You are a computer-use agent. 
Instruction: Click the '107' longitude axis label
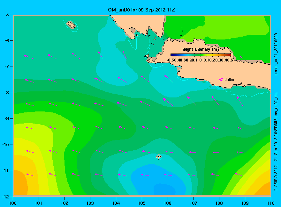pyautogui.click(x=194, y=203)
